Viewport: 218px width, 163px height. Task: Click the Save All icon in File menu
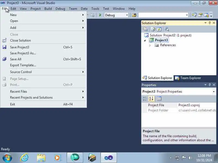[x=4, y=59]
